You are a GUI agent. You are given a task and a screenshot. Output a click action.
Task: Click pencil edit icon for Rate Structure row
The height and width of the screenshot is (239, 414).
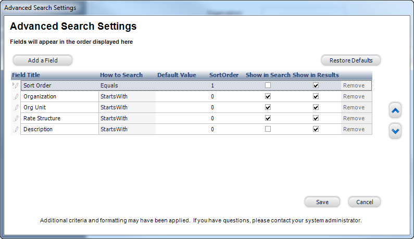click(x=16, y=118)
